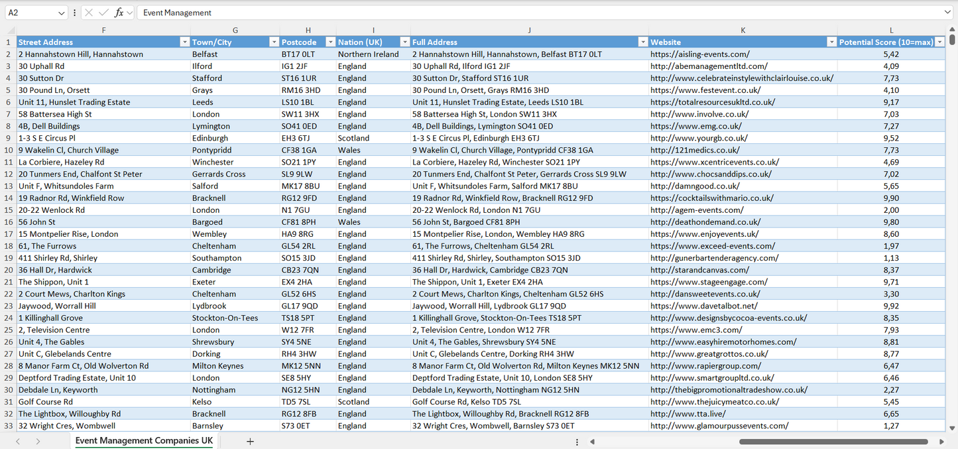The image size is (958, 449).
Task: Click the Select All triangle above row numbers
Action: coord(9,30)
